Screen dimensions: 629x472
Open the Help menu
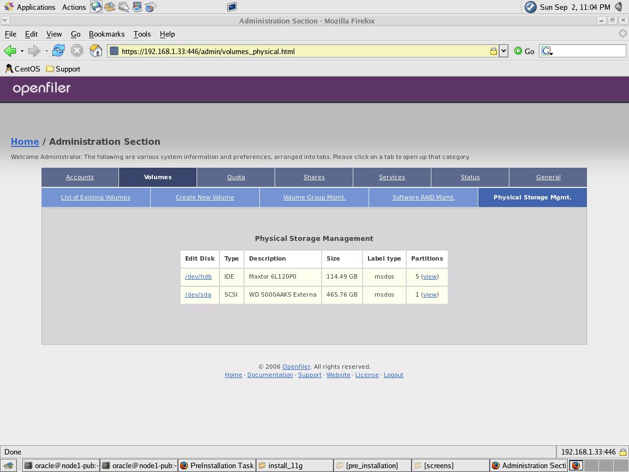[167, 34]
